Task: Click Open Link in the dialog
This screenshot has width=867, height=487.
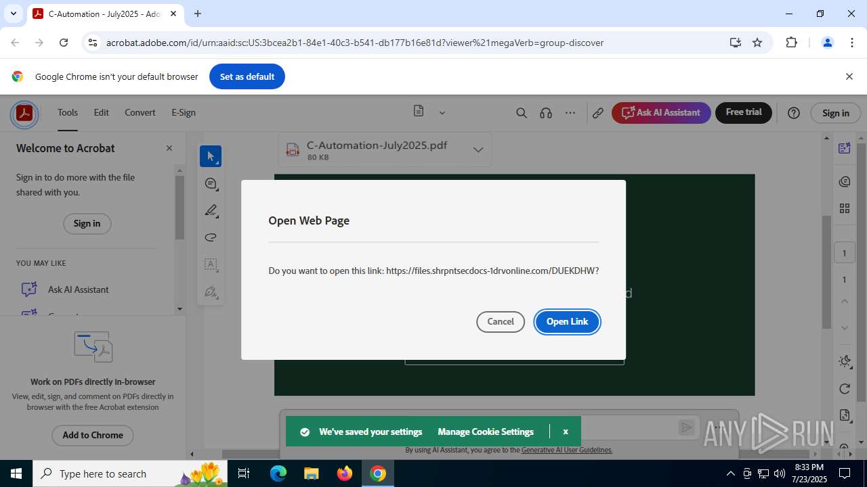Action: (x=568, y=322)
